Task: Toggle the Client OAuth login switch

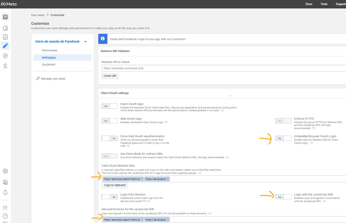Action: pyautogui.click(x=110, y=106)
